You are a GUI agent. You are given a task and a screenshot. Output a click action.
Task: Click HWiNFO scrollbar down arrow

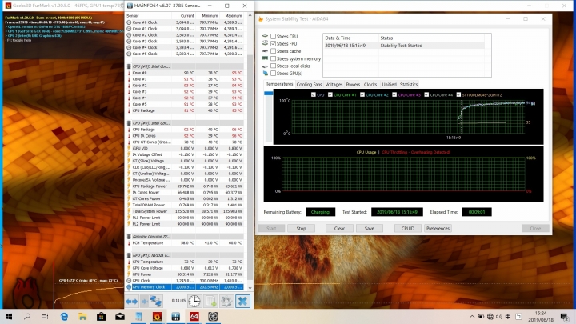pos(250,288)
